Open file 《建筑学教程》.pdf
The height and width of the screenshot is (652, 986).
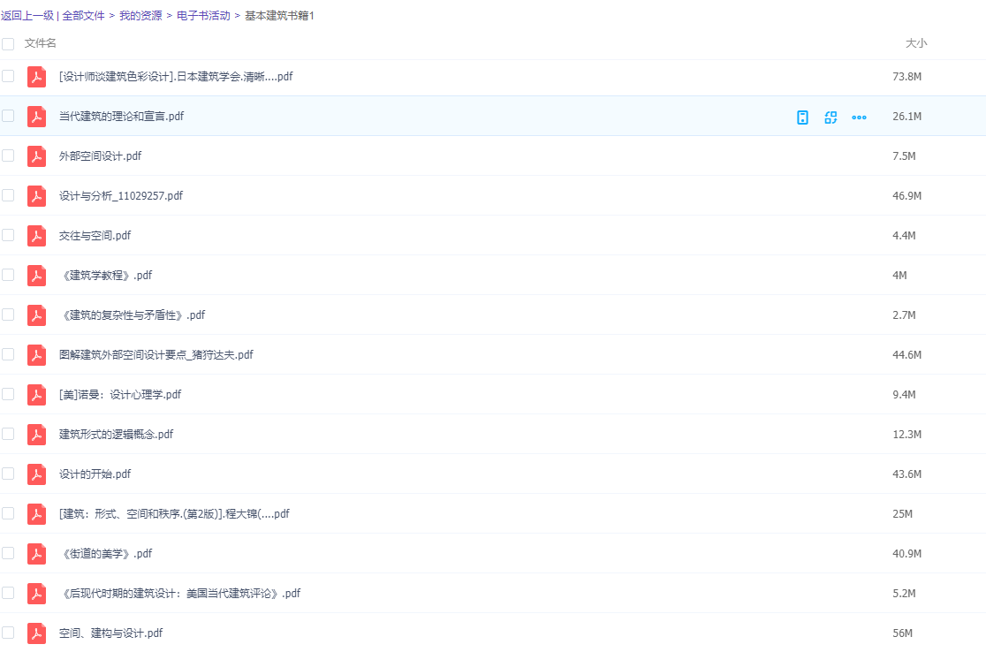click(x=106, y=276)
